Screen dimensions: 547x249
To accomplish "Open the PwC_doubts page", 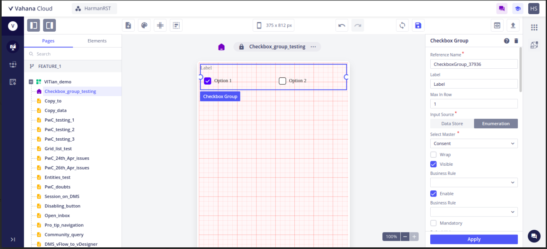I will [x=58, y=187].
